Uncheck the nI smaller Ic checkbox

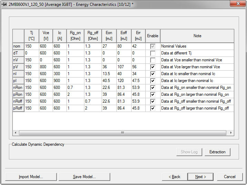click(x=153, y=74)
